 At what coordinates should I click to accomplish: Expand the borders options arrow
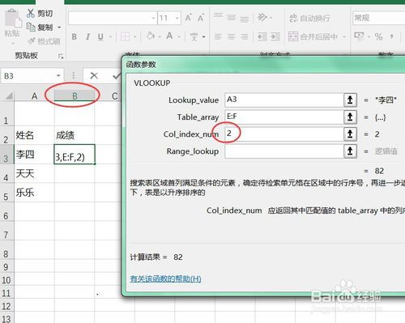pos(134,36)
